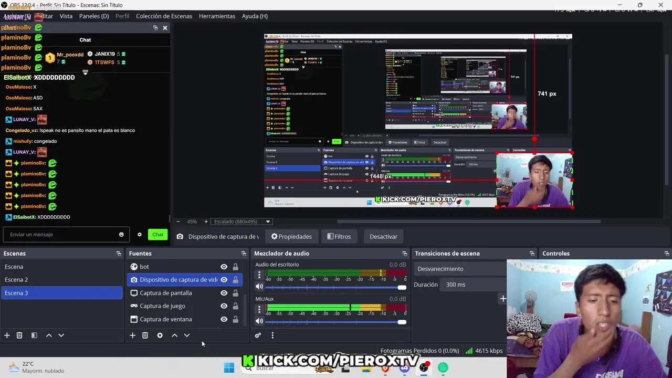This screenshot has height=378, width=672.
Task: Open Desvanecimiento transition dropdown
Action: 461,269
